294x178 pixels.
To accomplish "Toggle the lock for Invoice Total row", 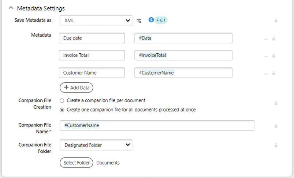I will (274, 56).
